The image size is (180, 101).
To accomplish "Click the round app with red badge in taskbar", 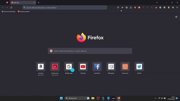I will tap(98, 98).
